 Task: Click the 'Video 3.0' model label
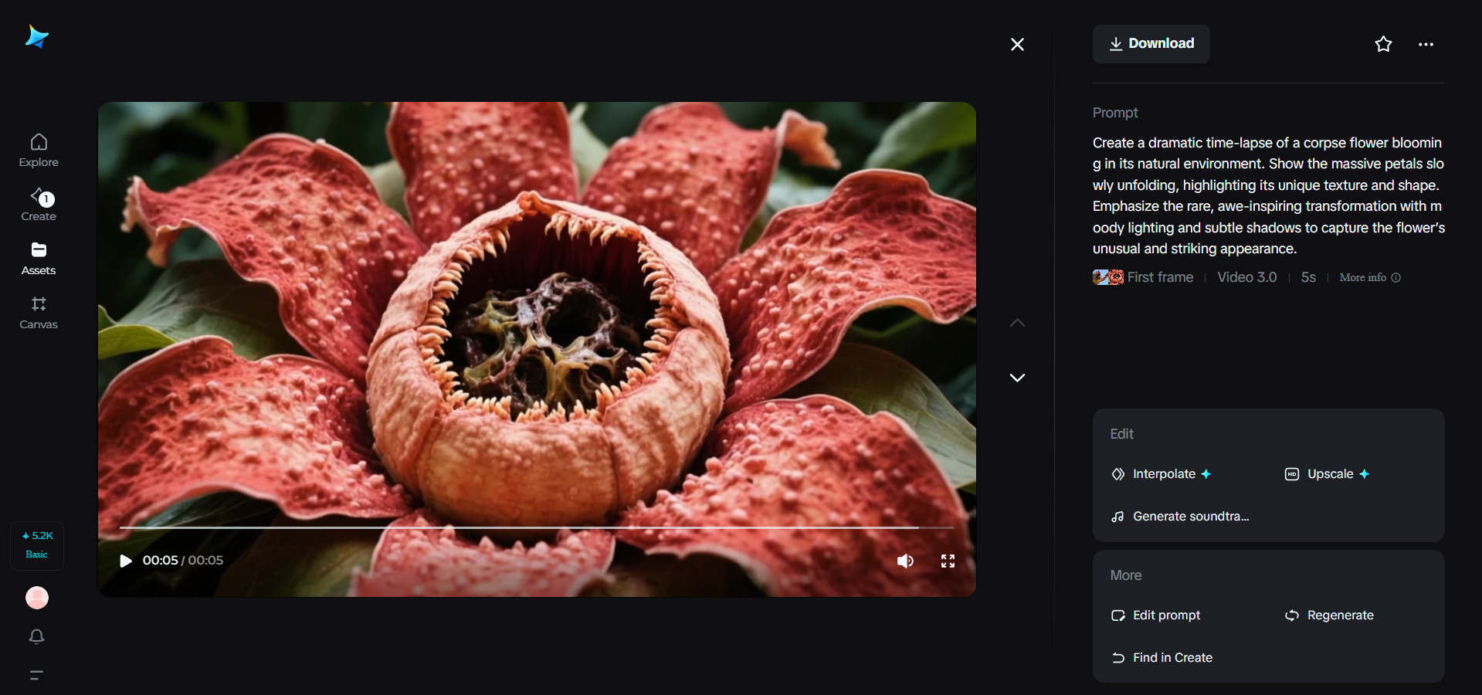(x=1247, y=277)
